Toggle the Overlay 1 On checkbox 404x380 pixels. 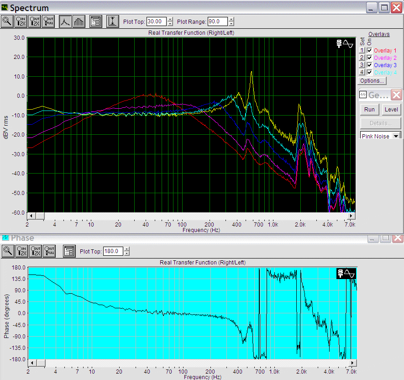tap(369, 51)
